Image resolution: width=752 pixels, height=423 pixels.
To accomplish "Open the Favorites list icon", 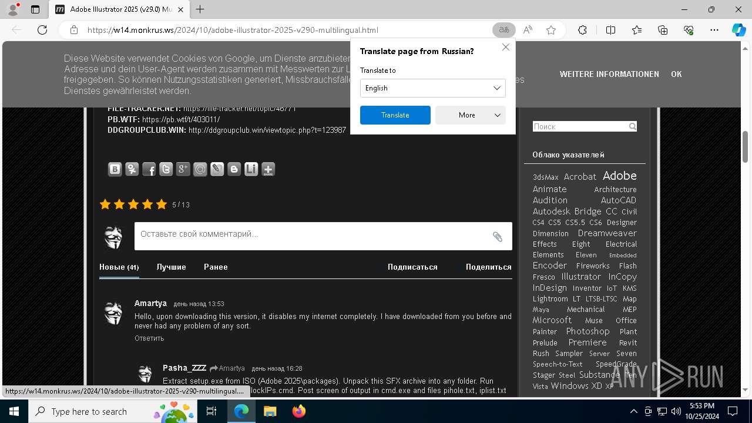I will 637,30.
